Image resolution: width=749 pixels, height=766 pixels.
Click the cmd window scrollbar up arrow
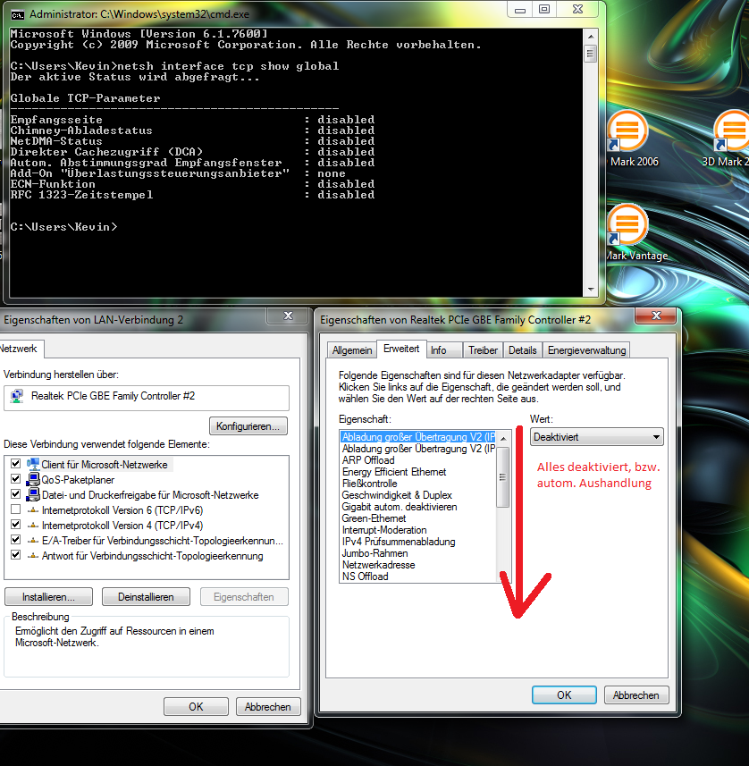click(x=591, y=36)
